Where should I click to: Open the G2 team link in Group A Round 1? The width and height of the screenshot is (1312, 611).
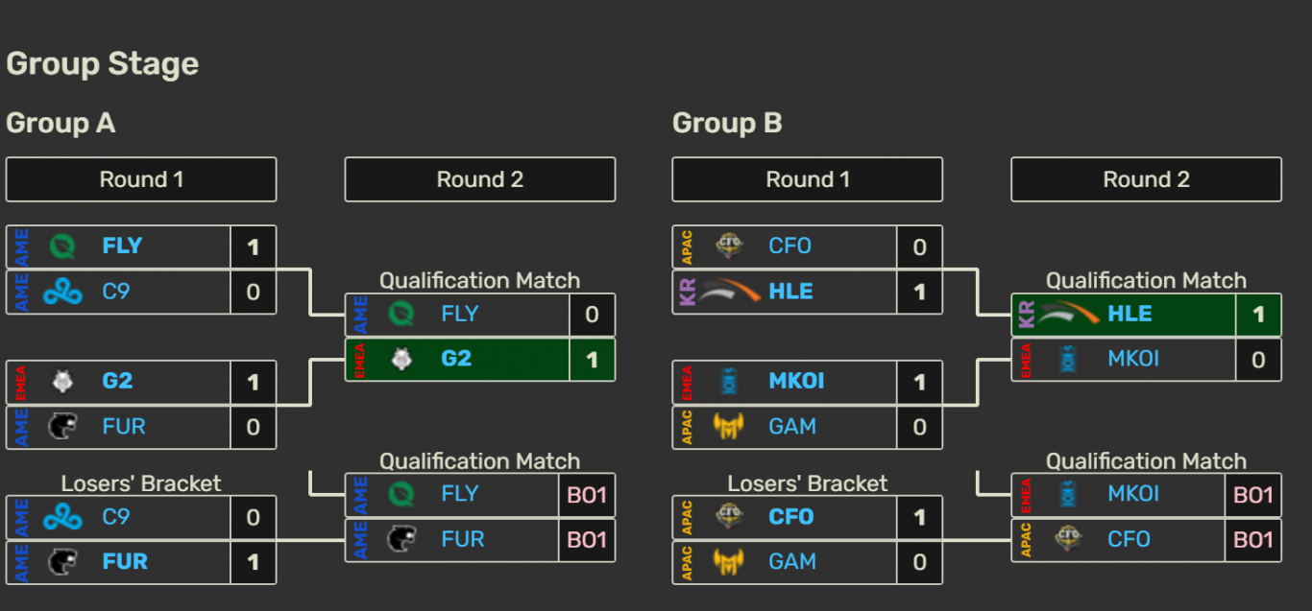pyautogui.click(x=117, y=382)
